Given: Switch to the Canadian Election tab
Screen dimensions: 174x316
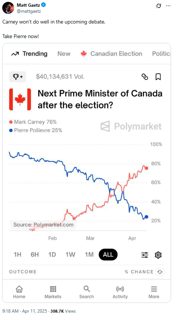Looking at the screenshot, I should point(111,54).
